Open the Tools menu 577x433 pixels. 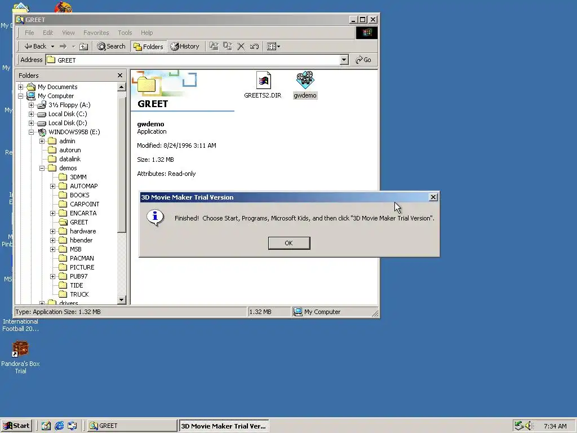click(x=125, y=33)
